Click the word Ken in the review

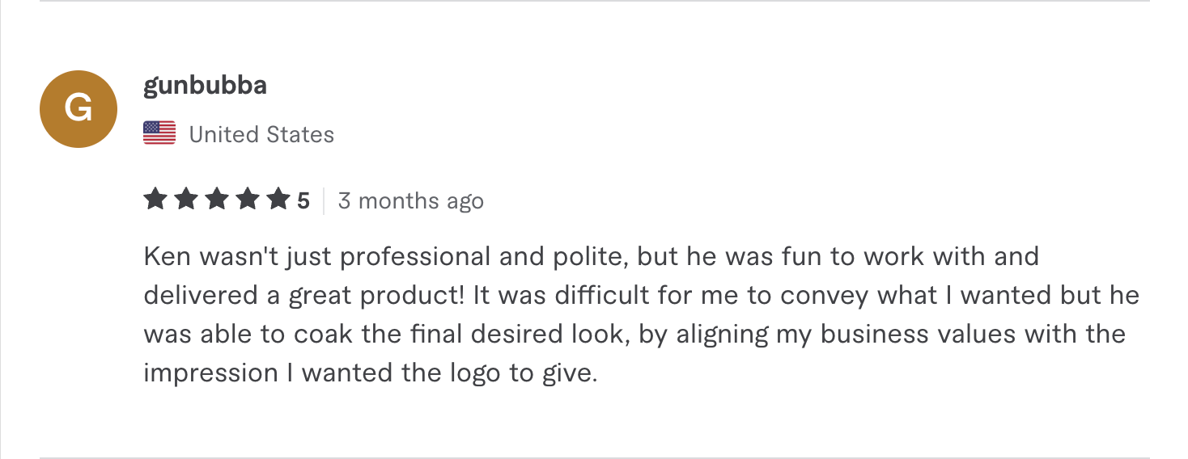pyautogui.click(x=165, y=257)
